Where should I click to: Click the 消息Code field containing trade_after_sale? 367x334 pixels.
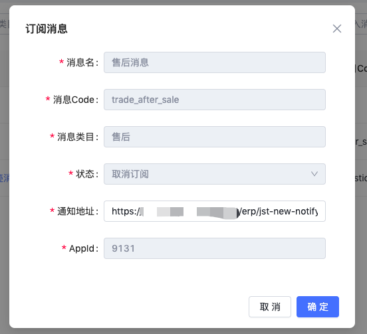coord(215,100)
